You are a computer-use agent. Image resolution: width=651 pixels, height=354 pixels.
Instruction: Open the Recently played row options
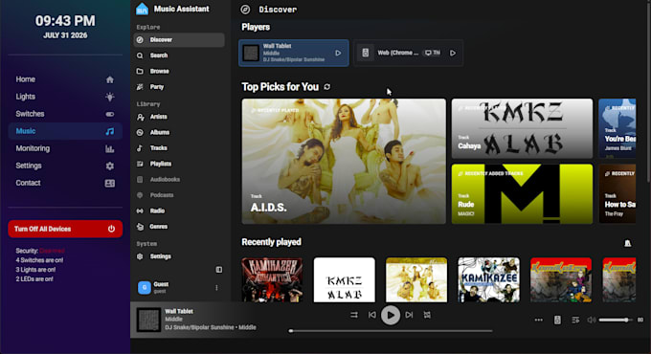point(627,243)
